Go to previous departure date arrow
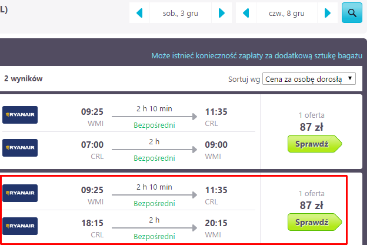370x245 pixels. point(139,13)
